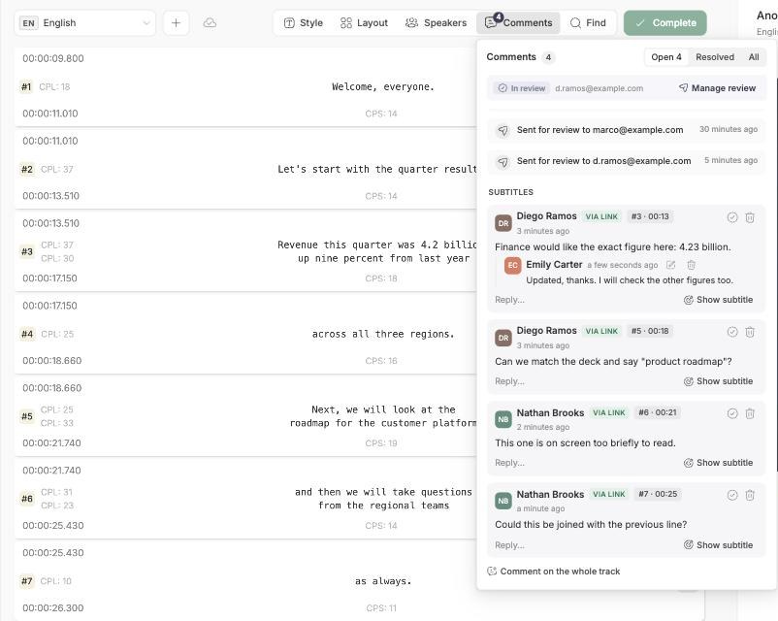
Task: Reply to the joined with previous line comment
Action: click(509, 544)
